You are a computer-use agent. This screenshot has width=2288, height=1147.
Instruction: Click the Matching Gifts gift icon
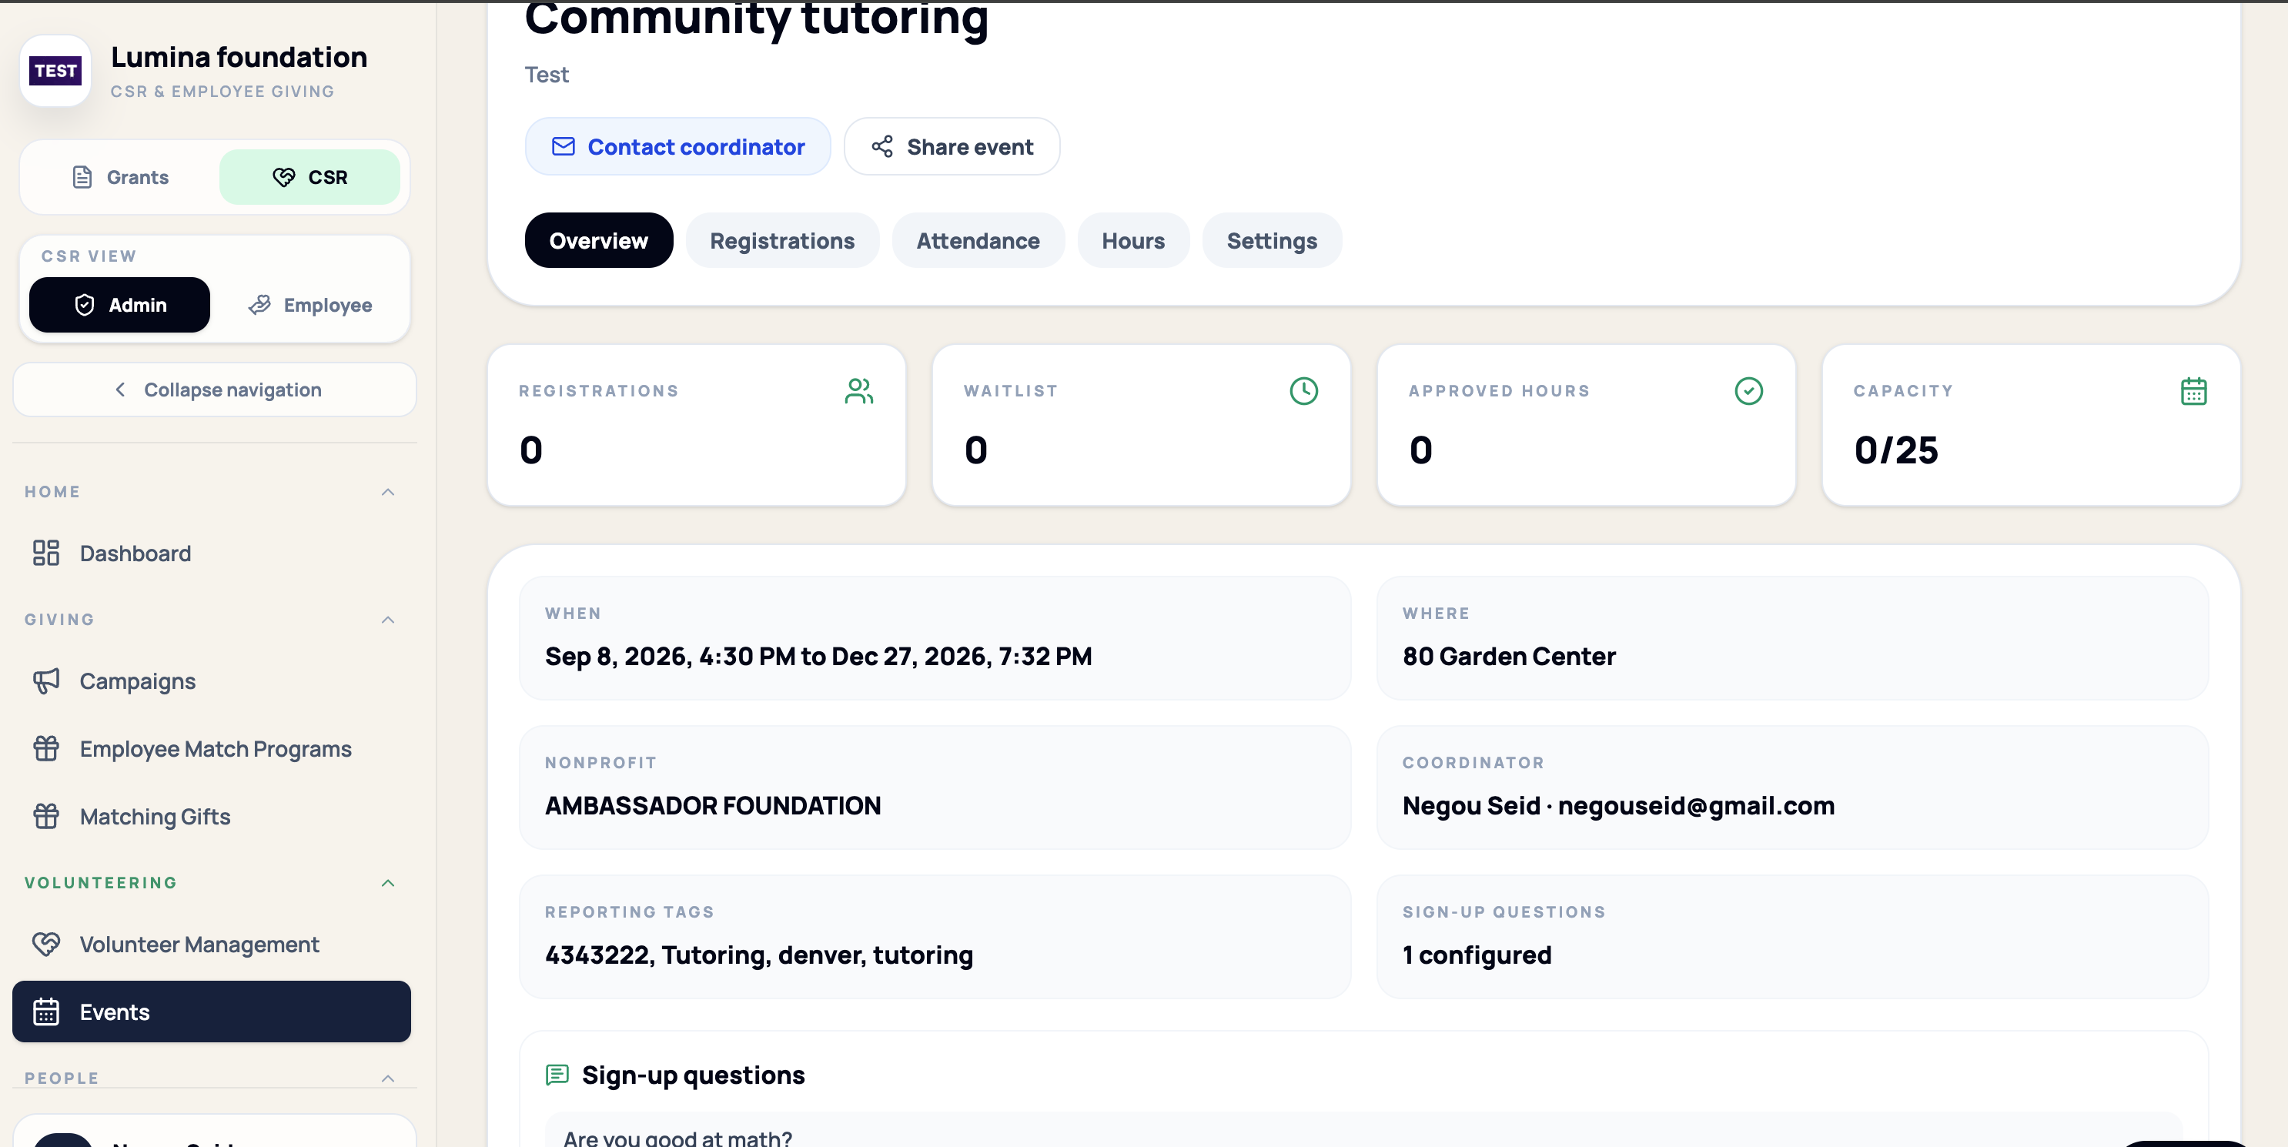(x=45, y=816)
